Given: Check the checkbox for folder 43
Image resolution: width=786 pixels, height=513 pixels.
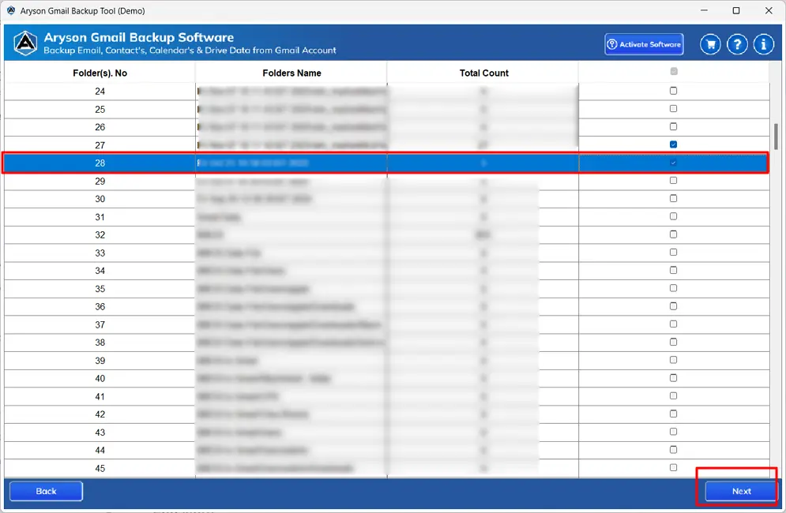Looking at the screenshot, I should [673, 432].
